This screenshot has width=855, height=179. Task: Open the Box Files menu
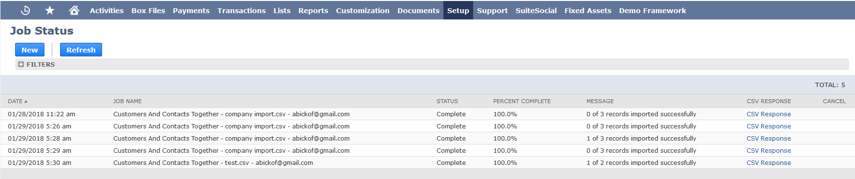pos(148,10)
